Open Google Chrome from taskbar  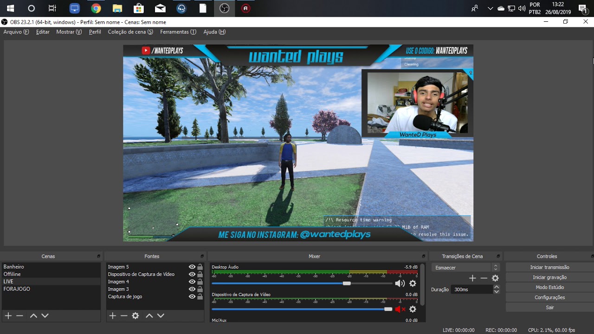pyautogui.click(x=96, y=8)
